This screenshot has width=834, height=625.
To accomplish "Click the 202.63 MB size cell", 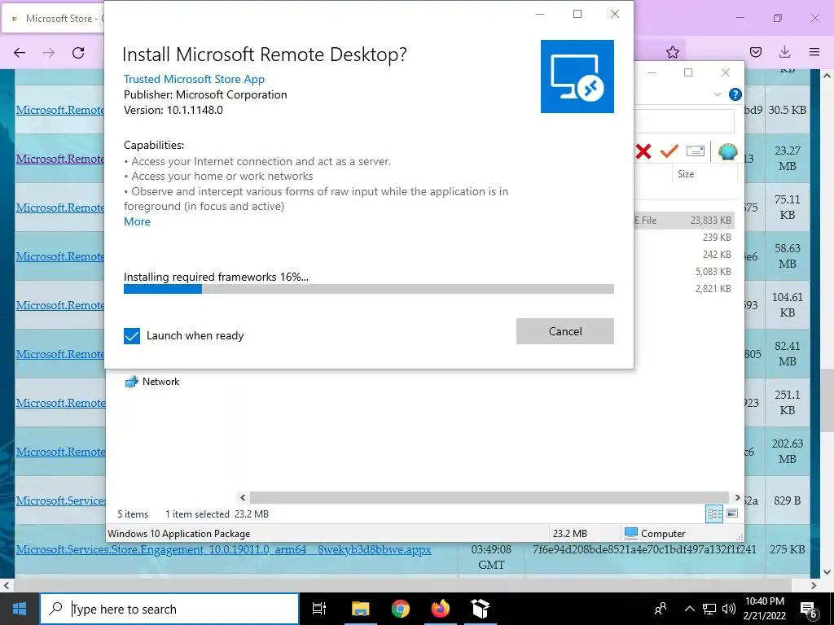I will tap(788, 451).
